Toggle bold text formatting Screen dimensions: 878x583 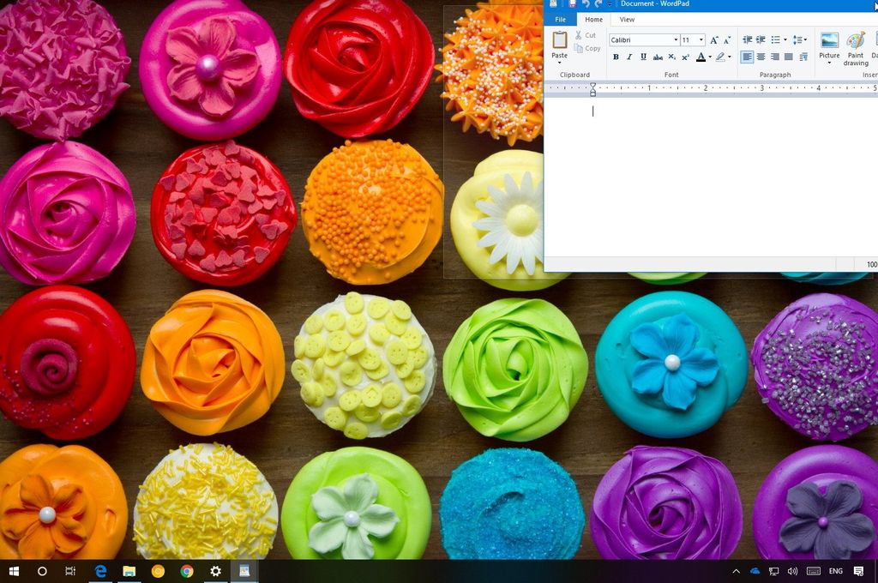(x=616, y=57)
